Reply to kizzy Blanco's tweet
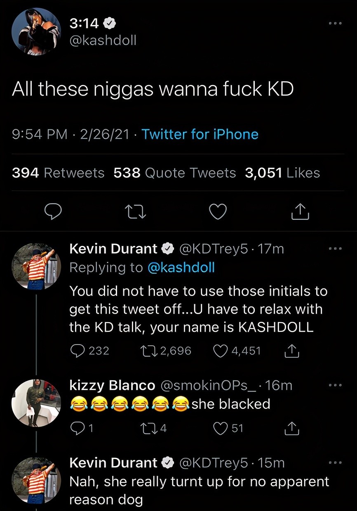Image resolution: width=357 pixels, height=511 pixels. click(78, 429)
